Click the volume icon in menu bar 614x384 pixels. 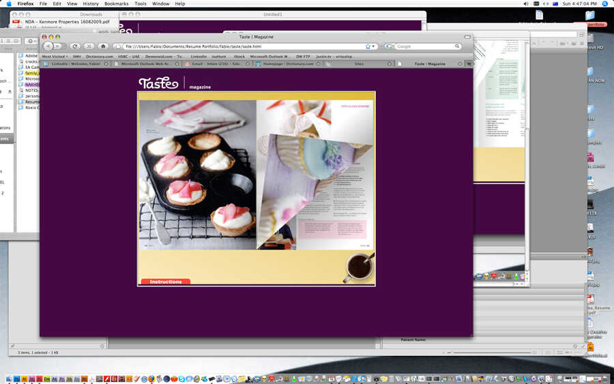coord(526,3)
